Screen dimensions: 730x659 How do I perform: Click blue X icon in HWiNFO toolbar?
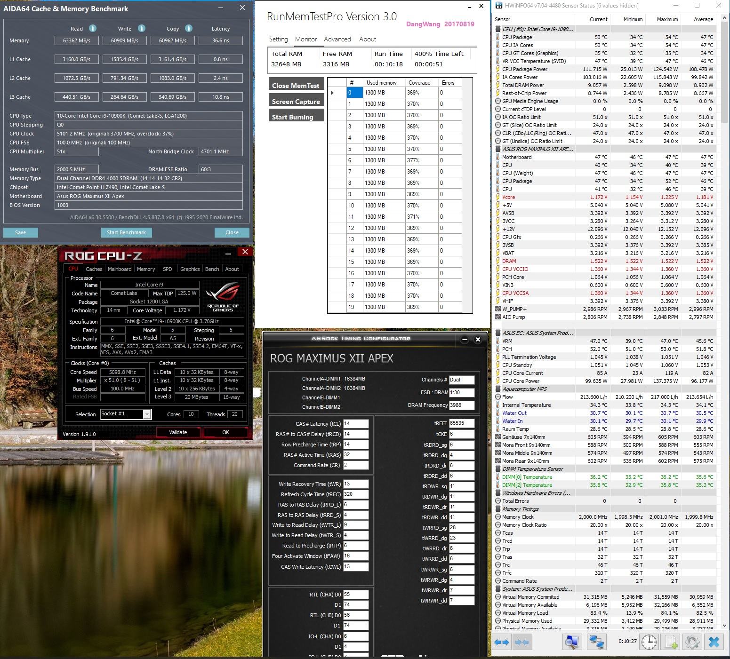[714, 642]
